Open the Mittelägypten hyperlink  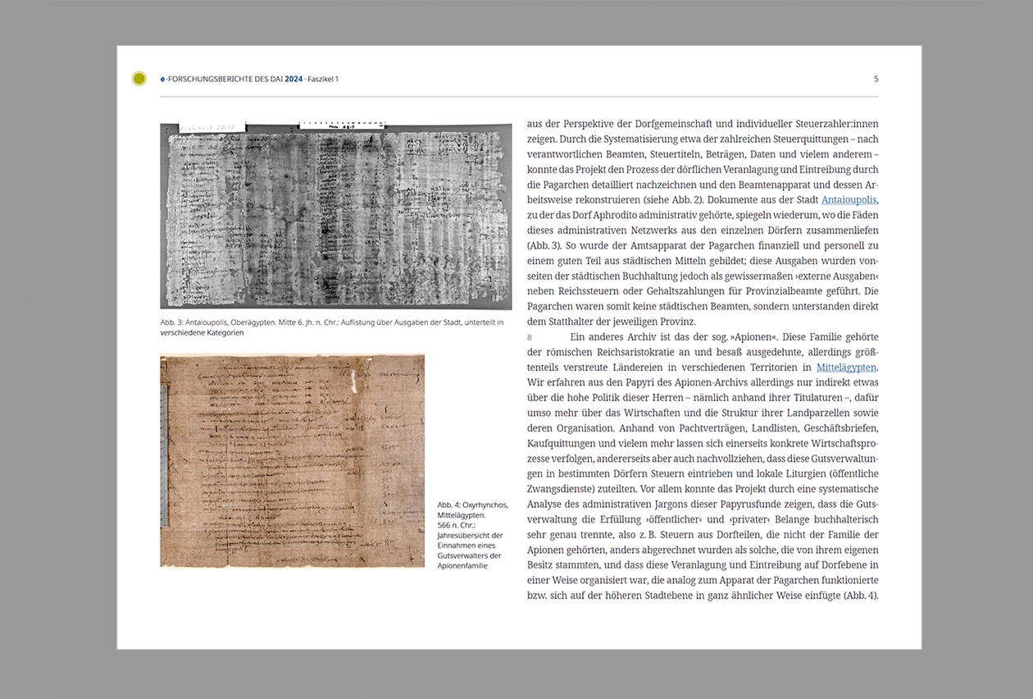pos(845,367)
